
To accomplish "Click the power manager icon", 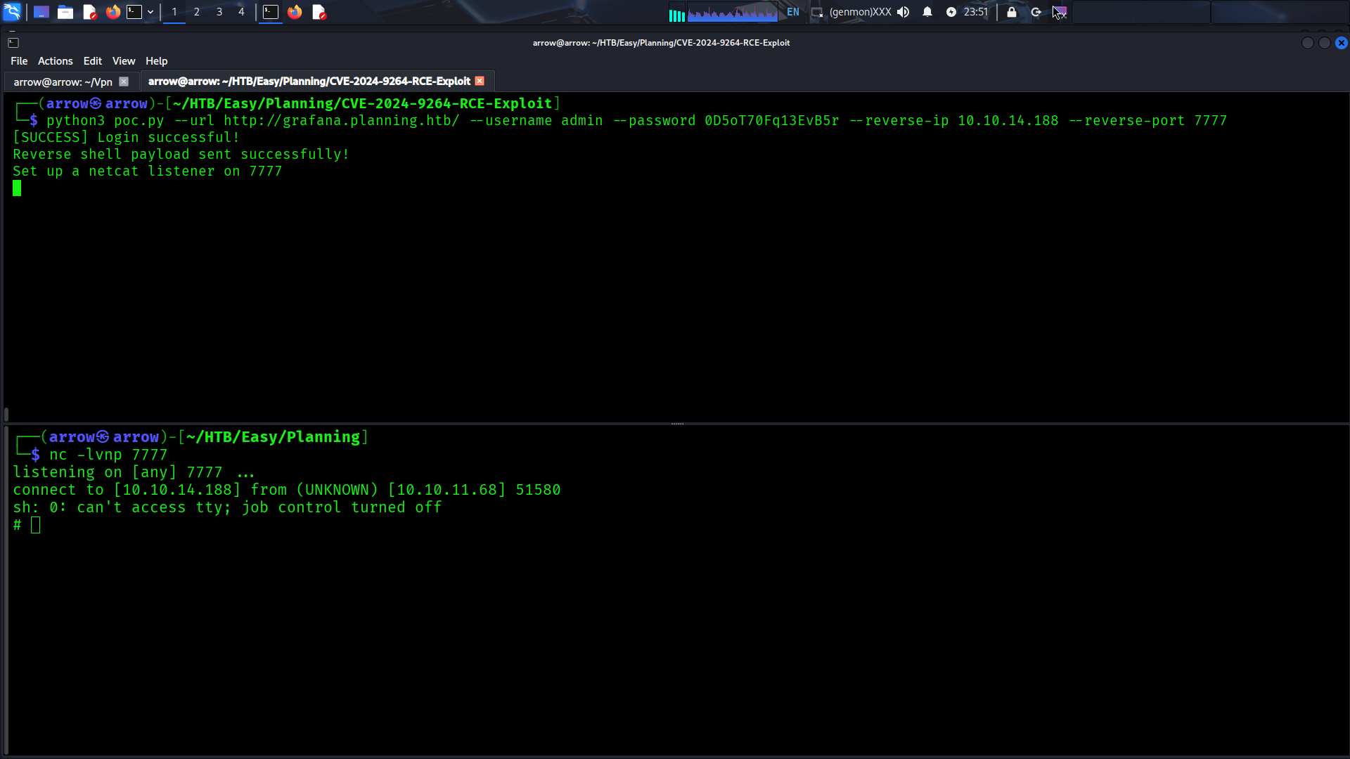I will coord(951,12).
